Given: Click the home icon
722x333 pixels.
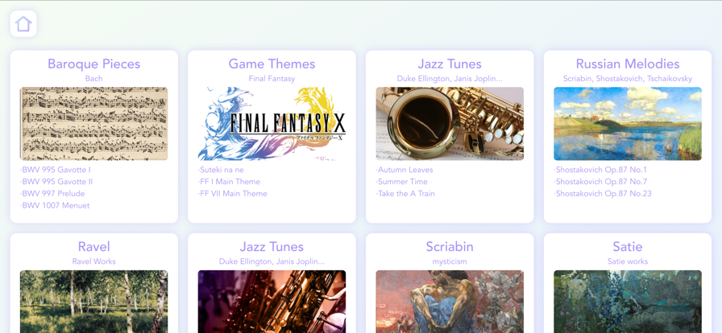Looking at the screenshot, I should pos(23,24).
